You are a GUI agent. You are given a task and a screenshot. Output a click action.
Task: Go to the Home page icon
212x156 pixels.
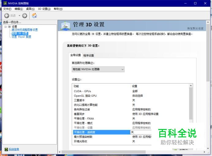pos(34,16)
